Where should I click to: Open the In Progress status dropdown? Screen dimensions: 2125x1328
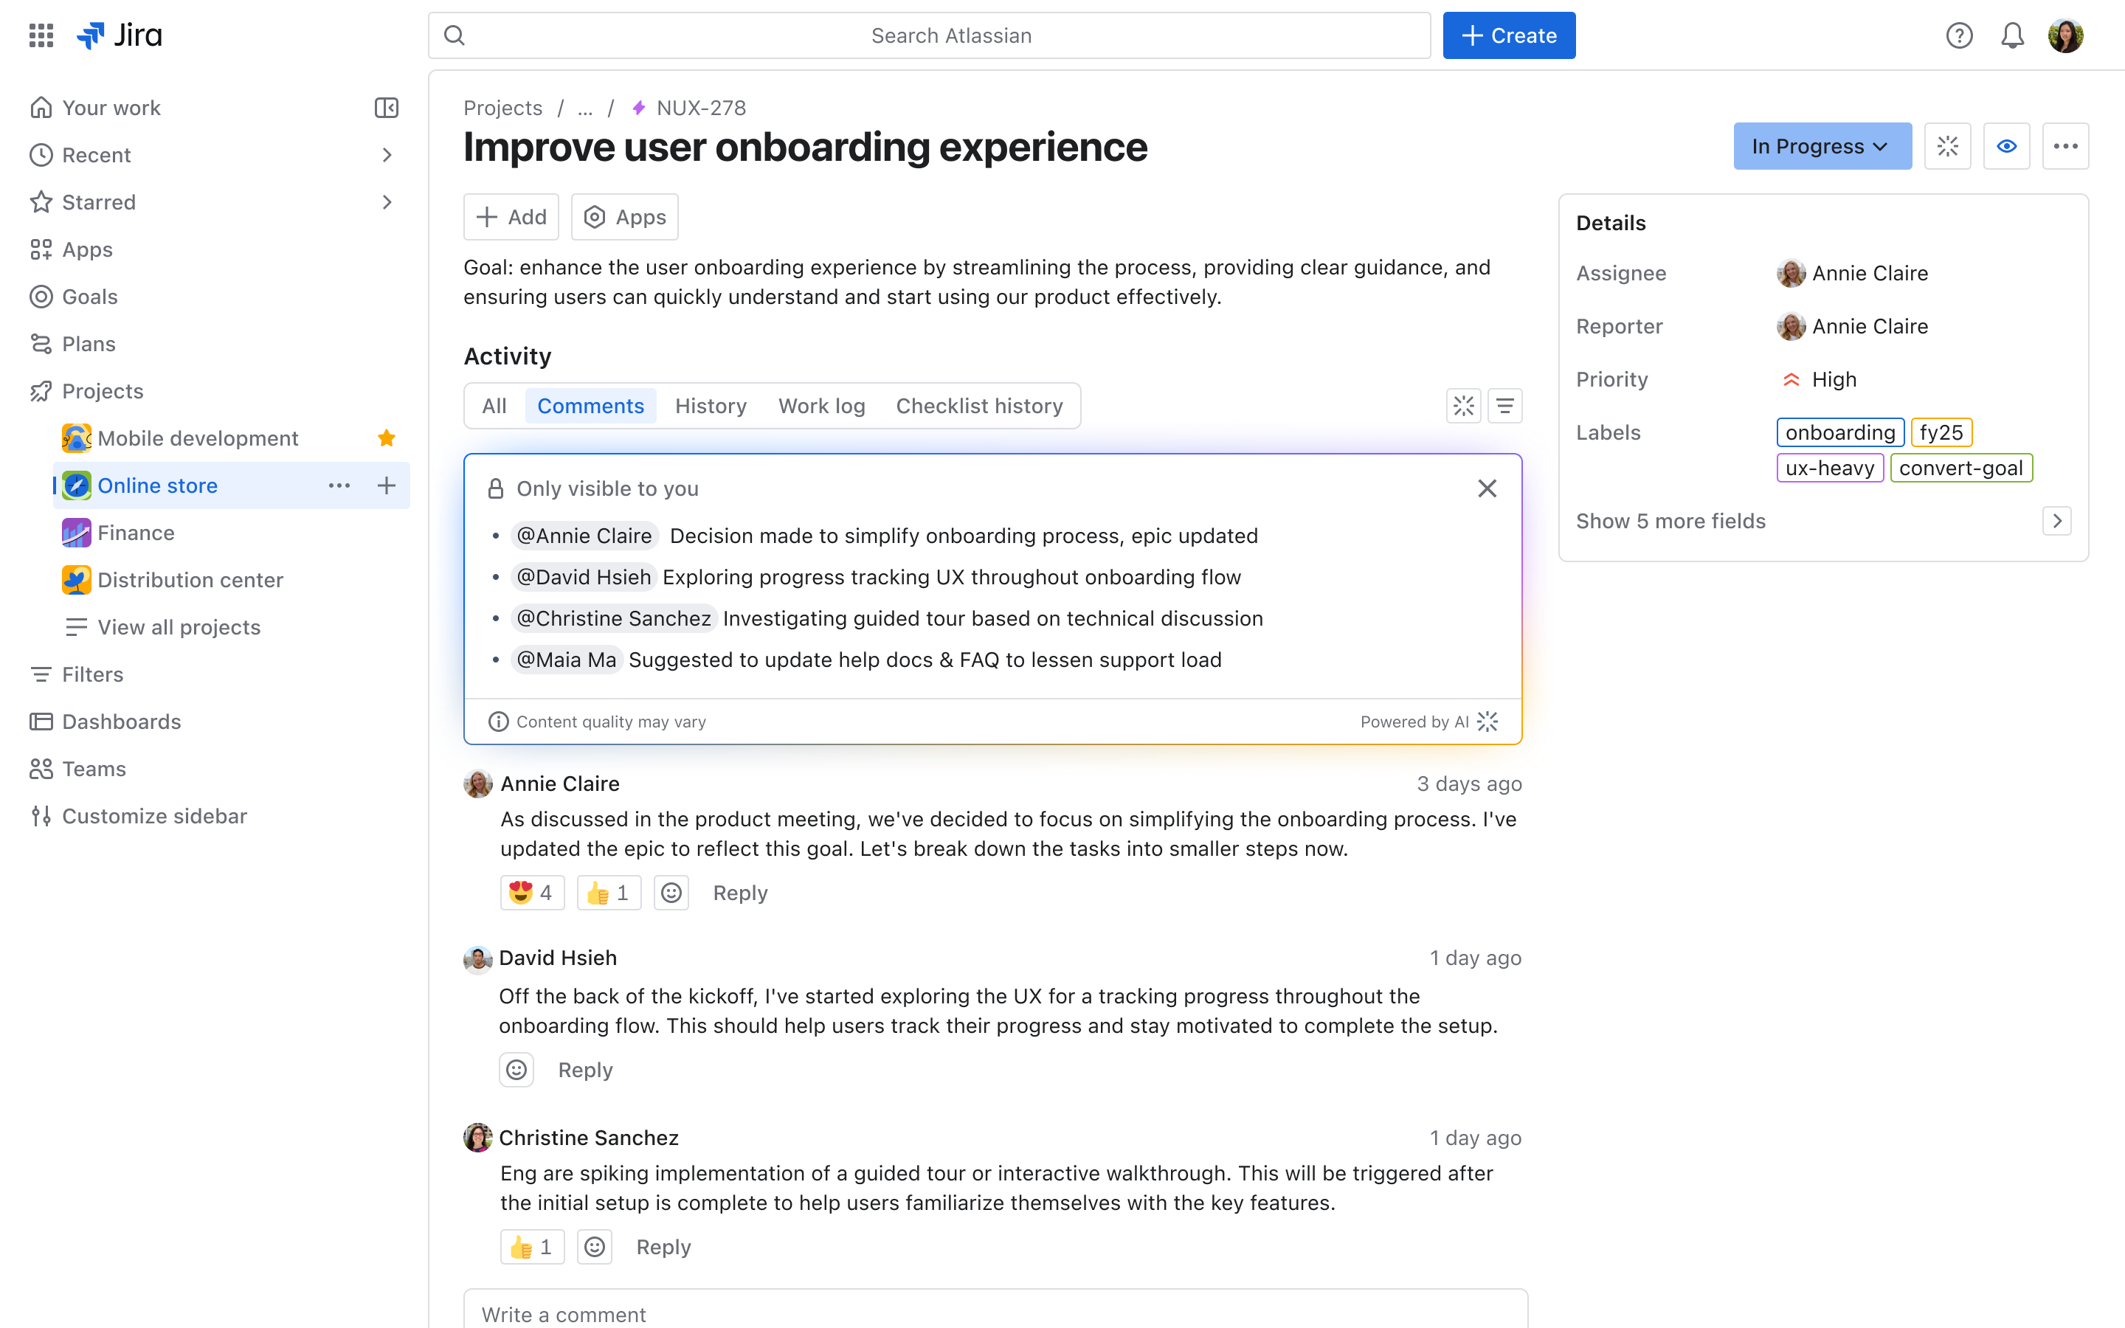pyautogui.click(x=1821, y=146)
